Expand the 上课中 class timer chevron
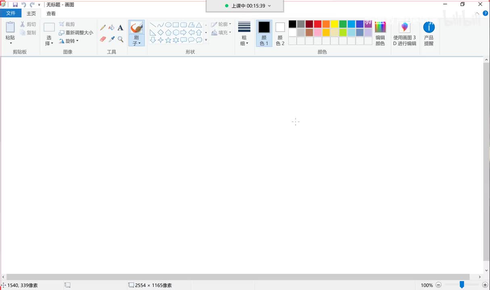The height and width of the screenshot is (290, 490). click(x=270, y=6)
